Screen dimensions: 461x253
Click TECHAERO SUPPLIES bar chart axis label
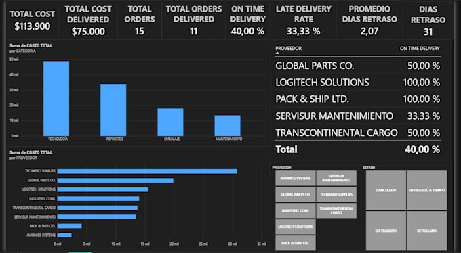pos(40,171)
